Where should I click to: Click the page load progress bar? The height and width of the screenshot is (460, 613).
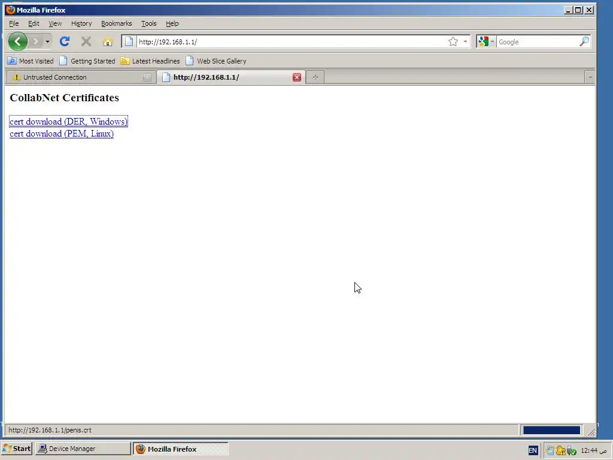(551, 430)
